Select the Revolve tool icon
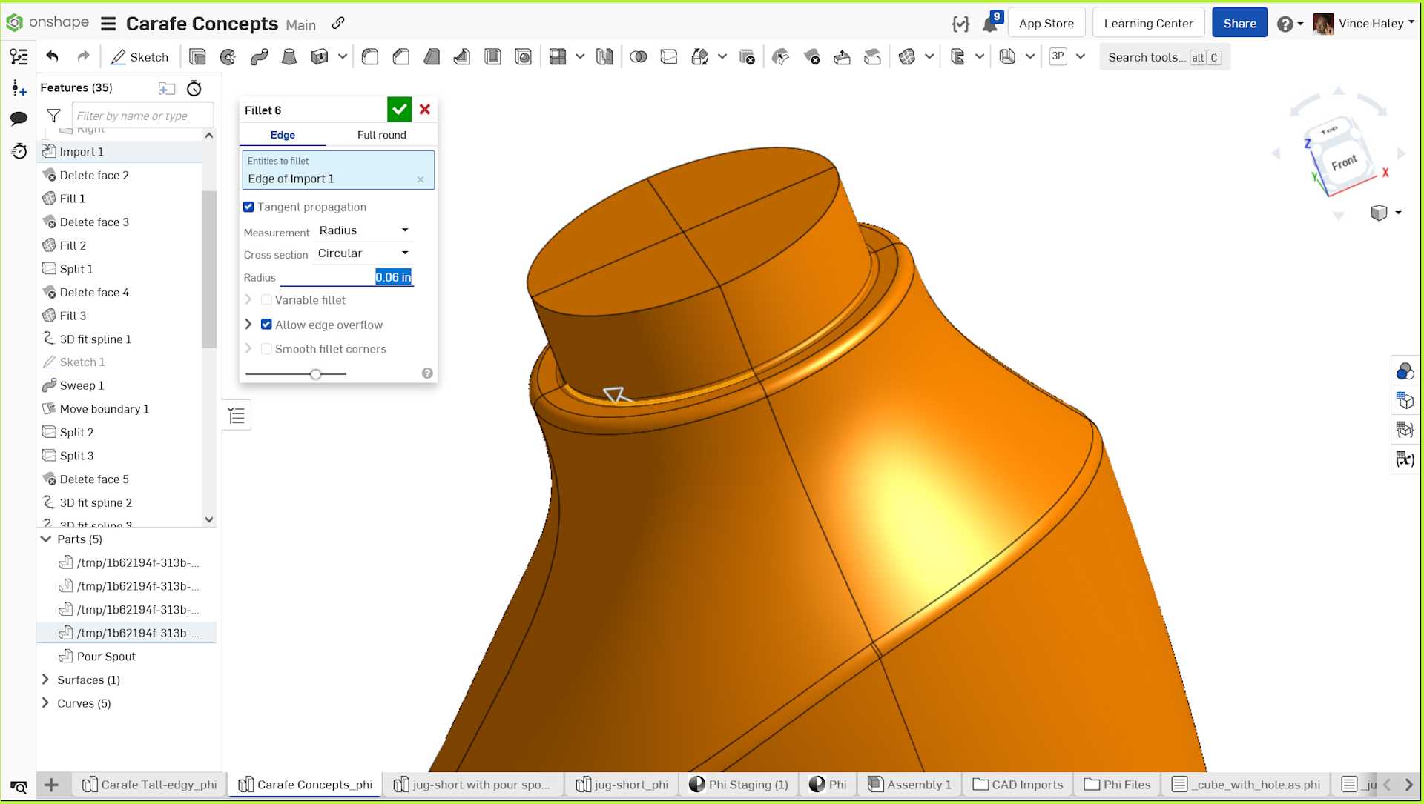The width and height of the screenshot is (1424, 804). click(x=228, y=57)
